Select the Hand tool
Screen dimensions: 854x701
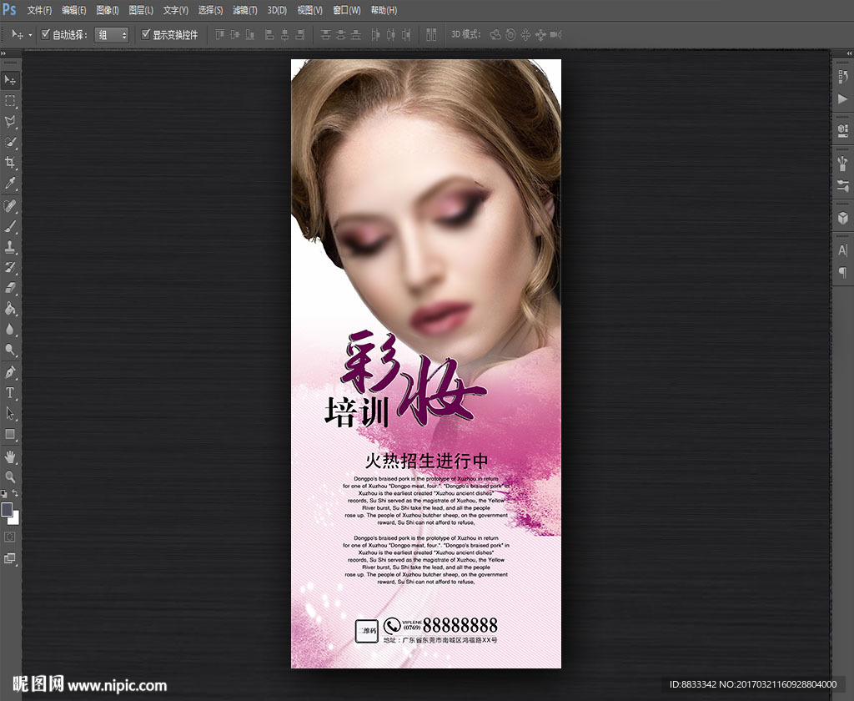point(11,456)
